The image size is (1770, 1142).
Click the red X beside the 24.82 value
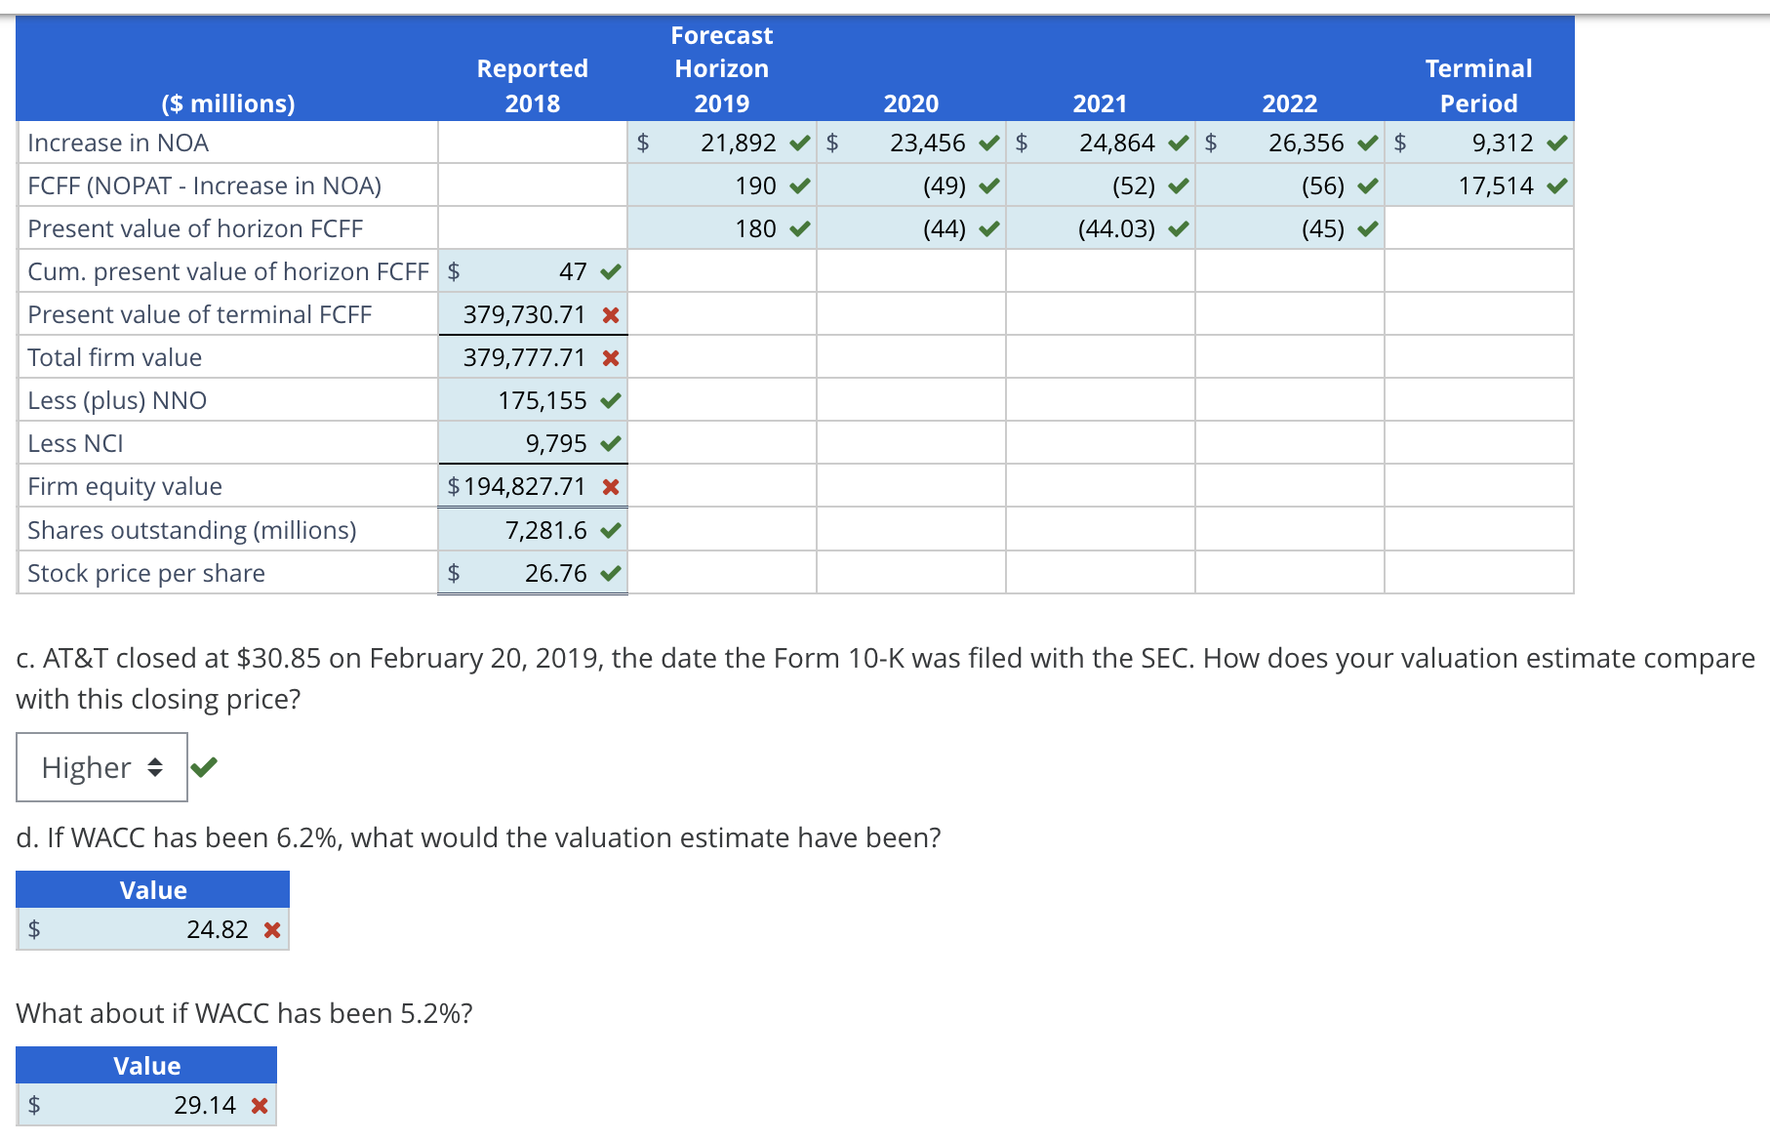pyautogui.click(x=271, y=929)
